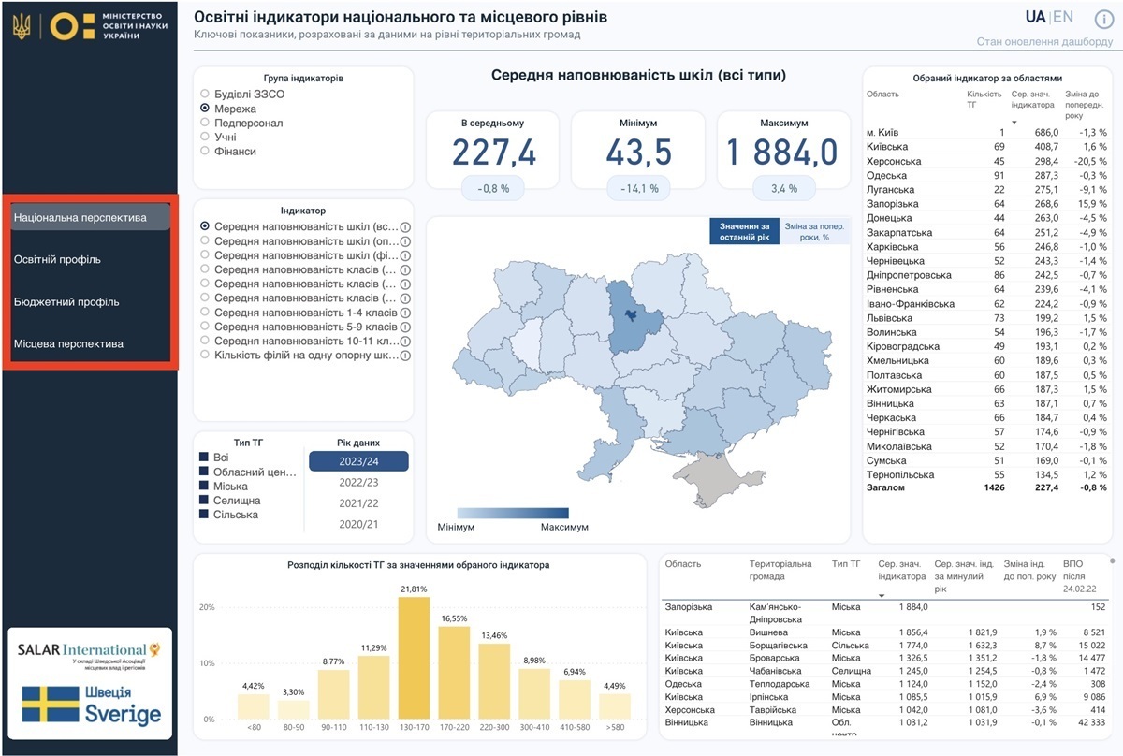Open Освітній профіль in the sidebar
This screenshot has width=1123, height=756.
click(57, 260)
